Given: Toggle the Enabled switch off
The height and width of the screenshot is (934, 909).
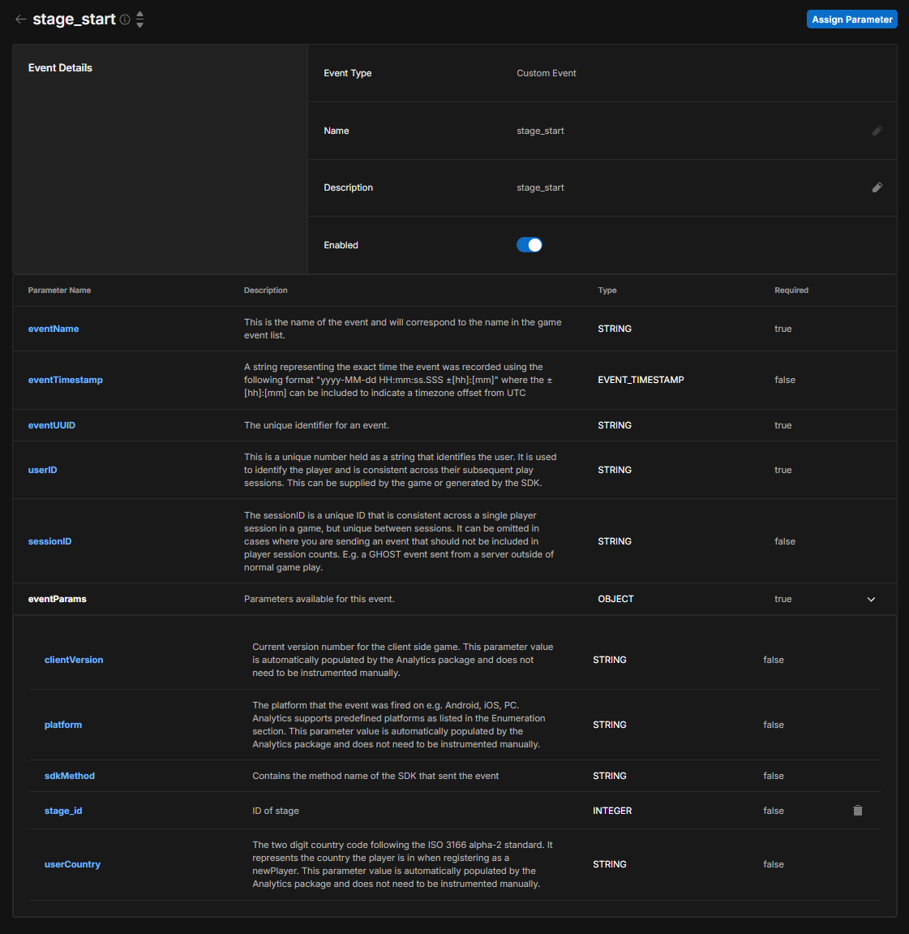Looking at the screenshot, I should click(x=530, y=245).
